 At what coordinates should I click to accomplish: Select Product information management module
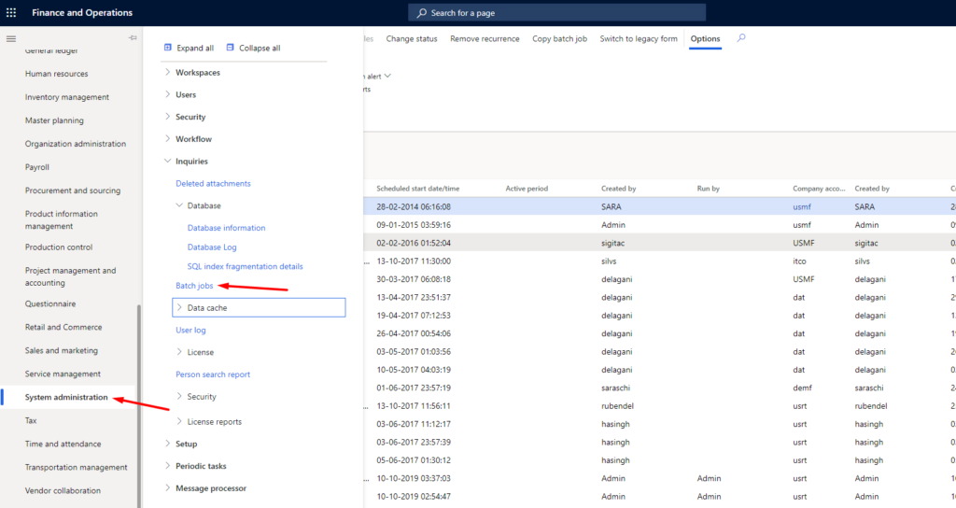click(61, 220)
